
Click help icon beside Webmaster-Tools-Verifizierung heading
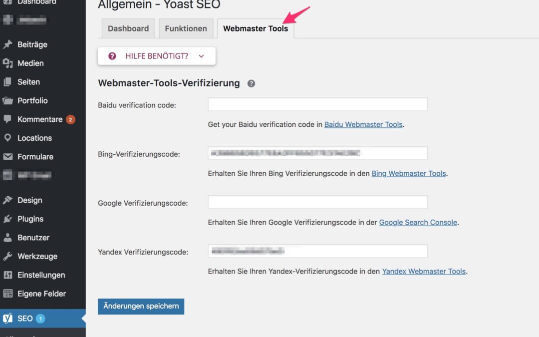[x=251, y=83]
